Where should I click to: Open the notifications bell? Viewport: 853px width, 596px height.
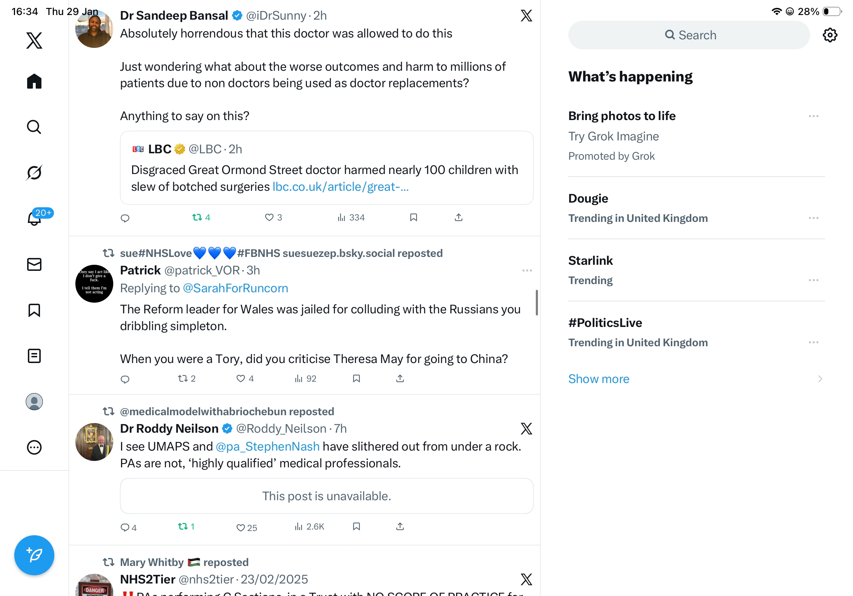pos(34,218)
